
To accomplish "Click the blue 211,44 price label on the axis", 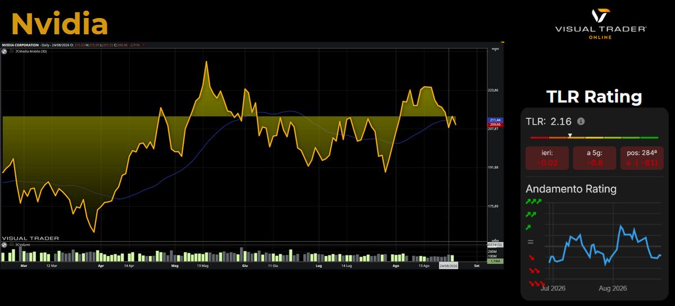I will click(496, 120).
